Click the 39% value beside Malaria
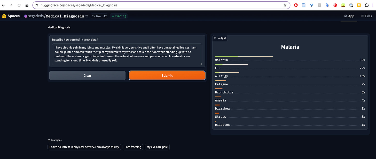 coord(362,60)
